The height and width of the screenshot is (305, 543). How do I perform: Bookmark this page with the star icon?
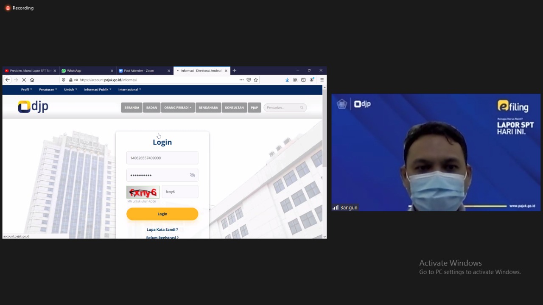256,80
